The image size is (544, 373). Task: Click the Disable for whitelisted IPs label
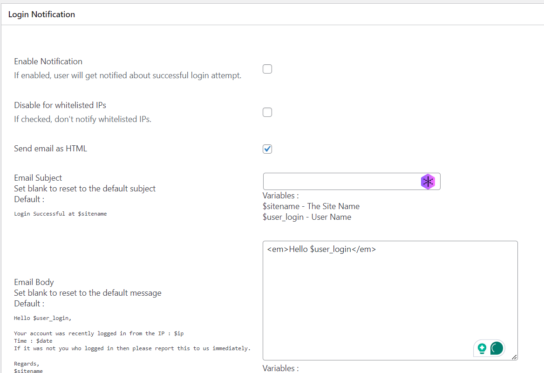(x=60, y=105)
